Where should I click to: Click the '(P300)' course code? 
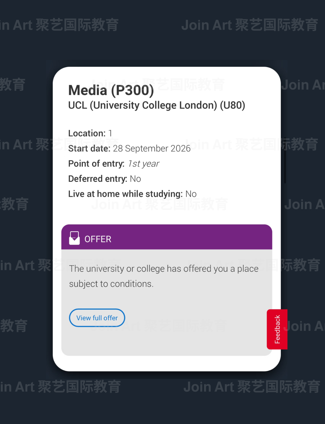132,90
